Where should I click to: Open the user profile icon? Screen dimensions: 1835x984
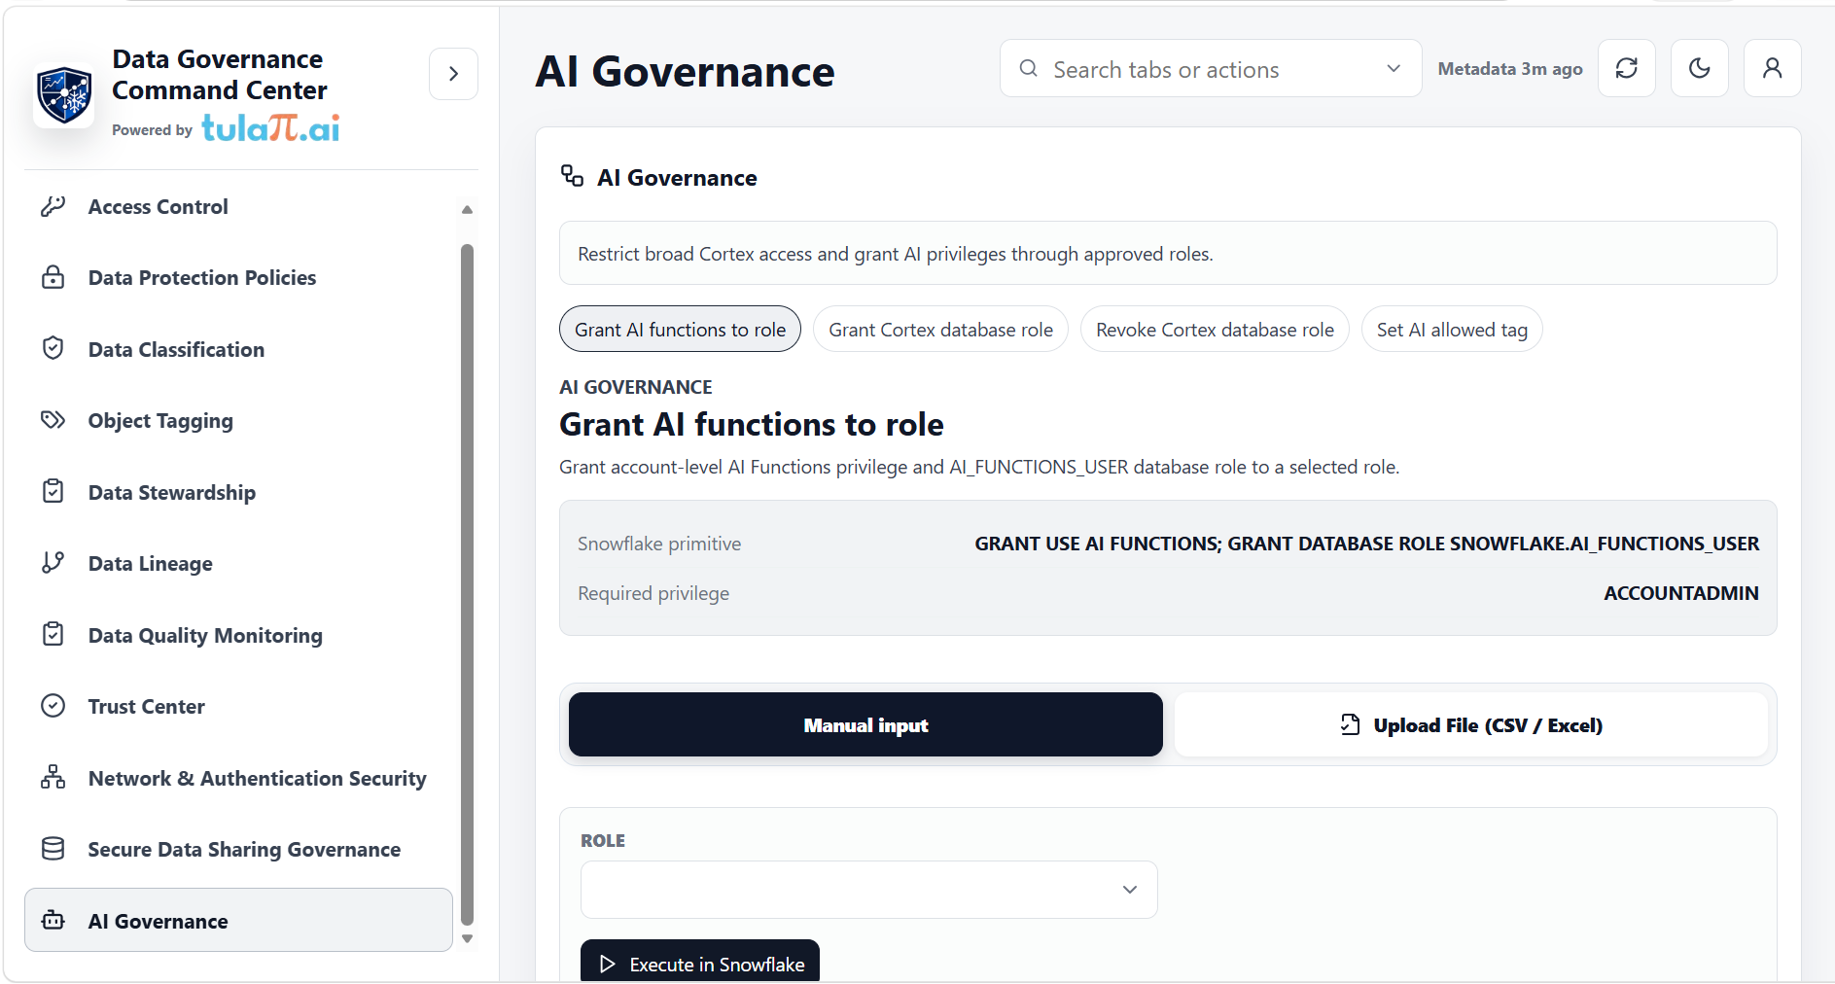click(1773, 68)
